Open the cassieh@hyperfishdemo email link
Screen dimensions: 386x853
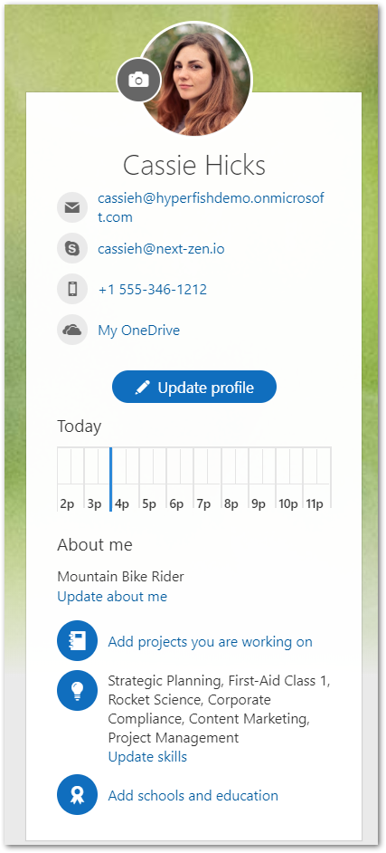tap(211, 207)
